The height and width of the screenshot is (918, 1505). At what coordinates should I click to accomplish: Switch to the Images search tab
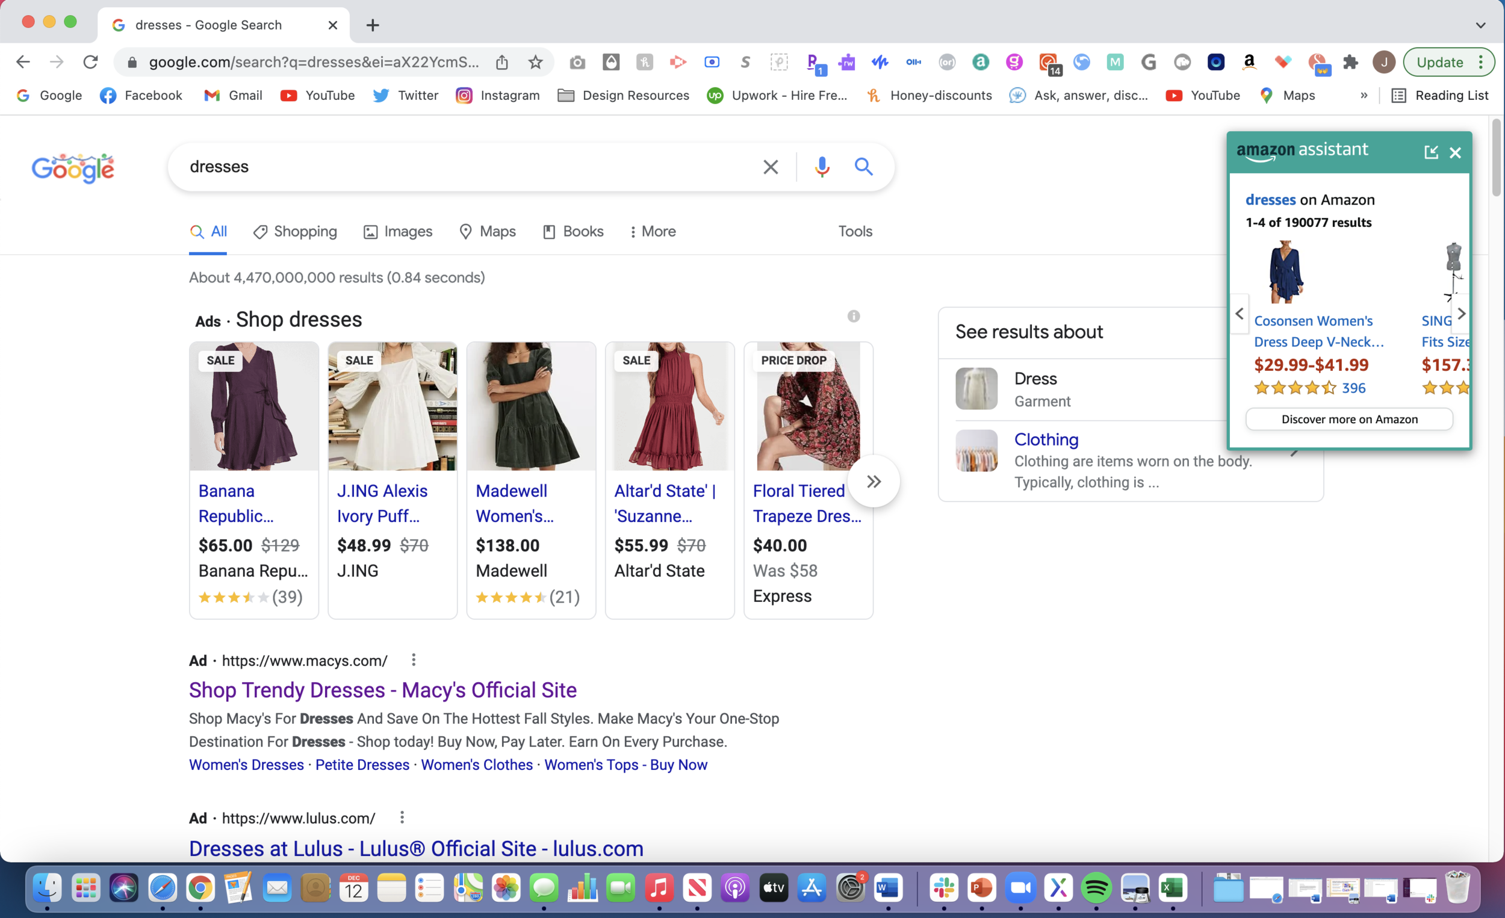point(397,232)
